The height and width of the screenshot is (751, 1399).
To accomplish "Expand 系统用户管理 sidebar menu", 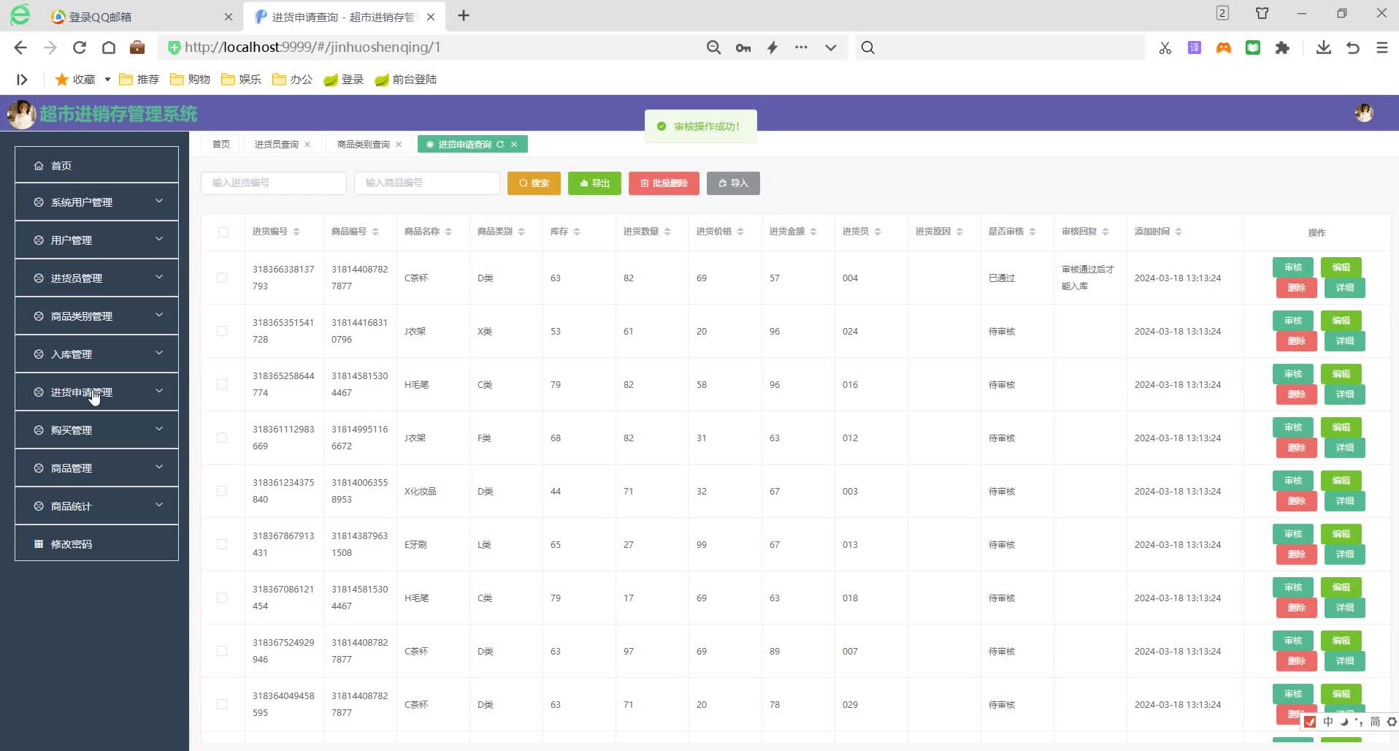I will point(96,202).
